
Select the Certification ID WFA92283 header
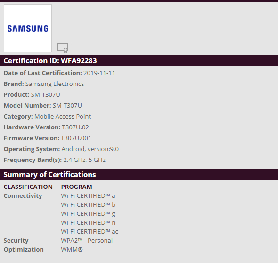coord(139,60)
